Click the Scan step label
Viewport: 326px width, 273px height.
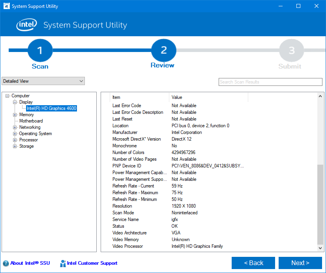pyautogui.click(x=40, y=67)
